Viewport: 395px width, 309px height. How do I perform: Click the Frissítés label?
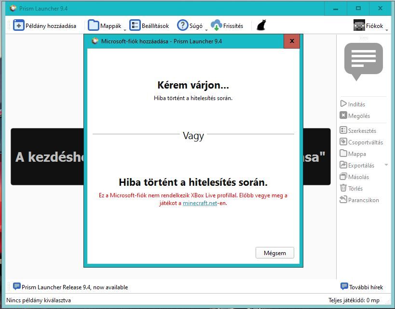[233, 26]
